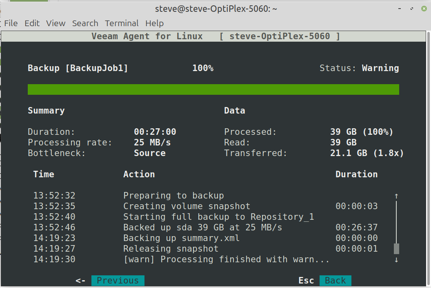Select the 'Creating volume snapshot' log row
Viewport: 431px width, 288px height.
click(x=205, y=206)
